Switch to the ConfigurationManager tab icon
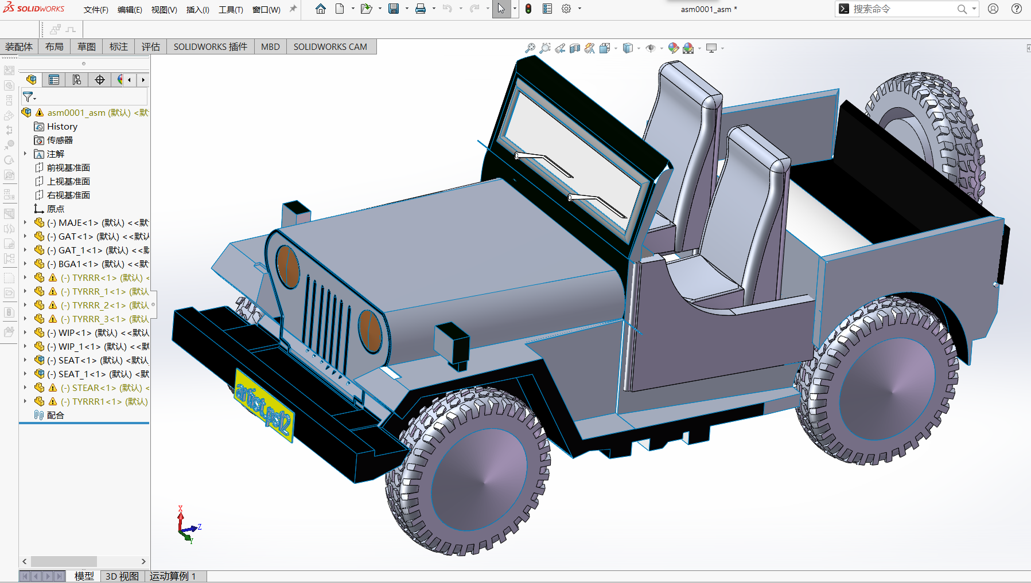 (77, 80)
